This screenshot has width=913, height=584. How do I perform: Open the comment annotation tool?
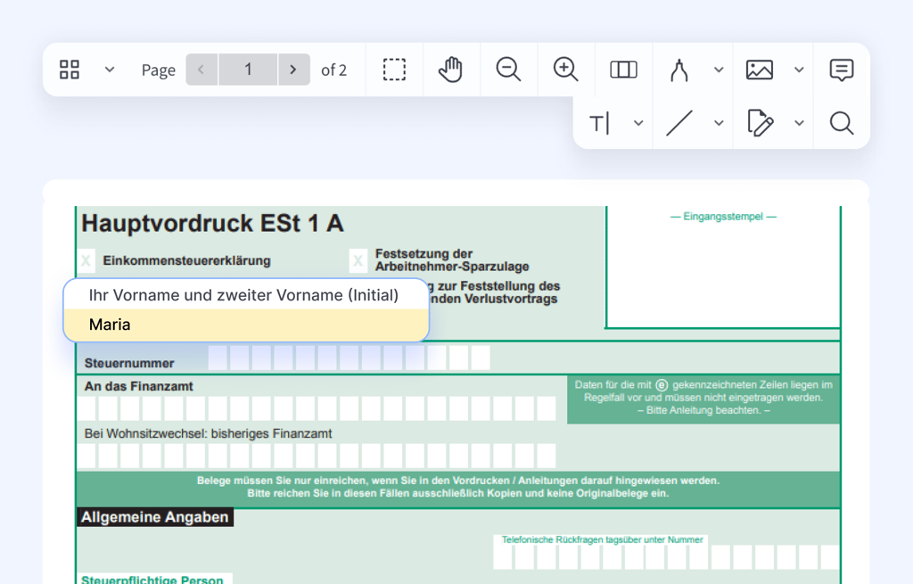(841, 70)
